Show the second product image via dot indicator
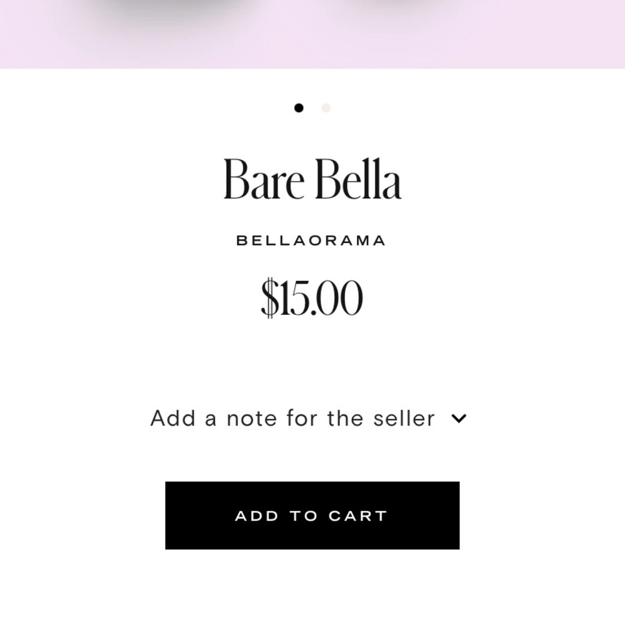The width and height of the screenshot is (625, 625). [x=326, y=108]
